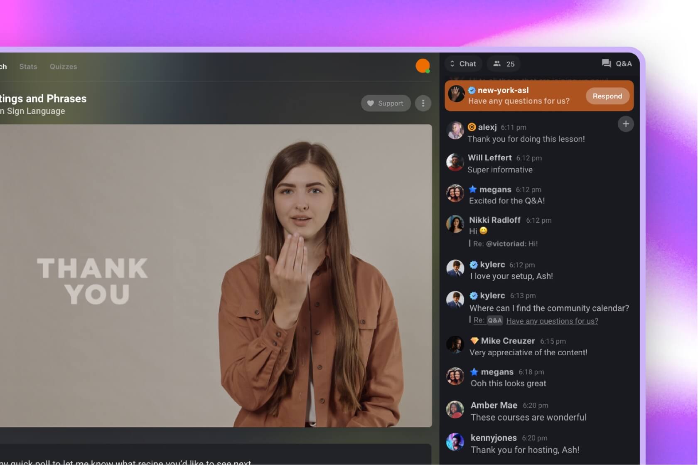The image size is (698, 465).
Task: Click the heart icon in the Support button
Action: (x=371, y=103)
